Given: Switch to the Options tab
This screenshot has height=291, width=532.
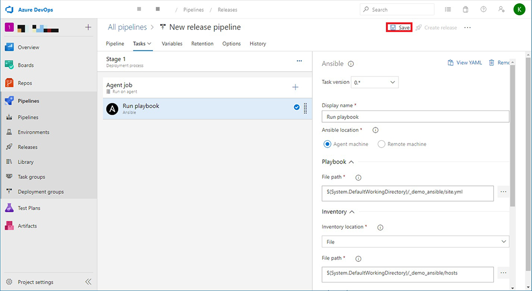Looking at the screenshot, I should coord(231,44).
